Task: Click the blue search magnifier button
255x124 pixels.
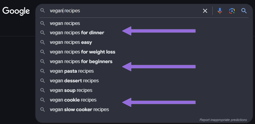Action: tap(244, 11)
